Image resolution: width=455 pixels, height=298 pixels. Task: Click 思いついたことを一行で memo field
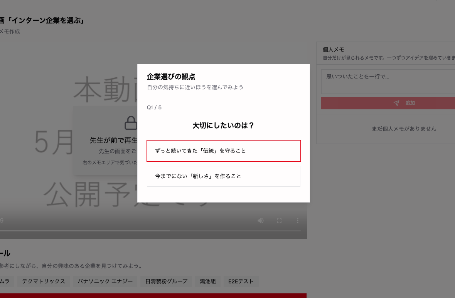point(388,81)
